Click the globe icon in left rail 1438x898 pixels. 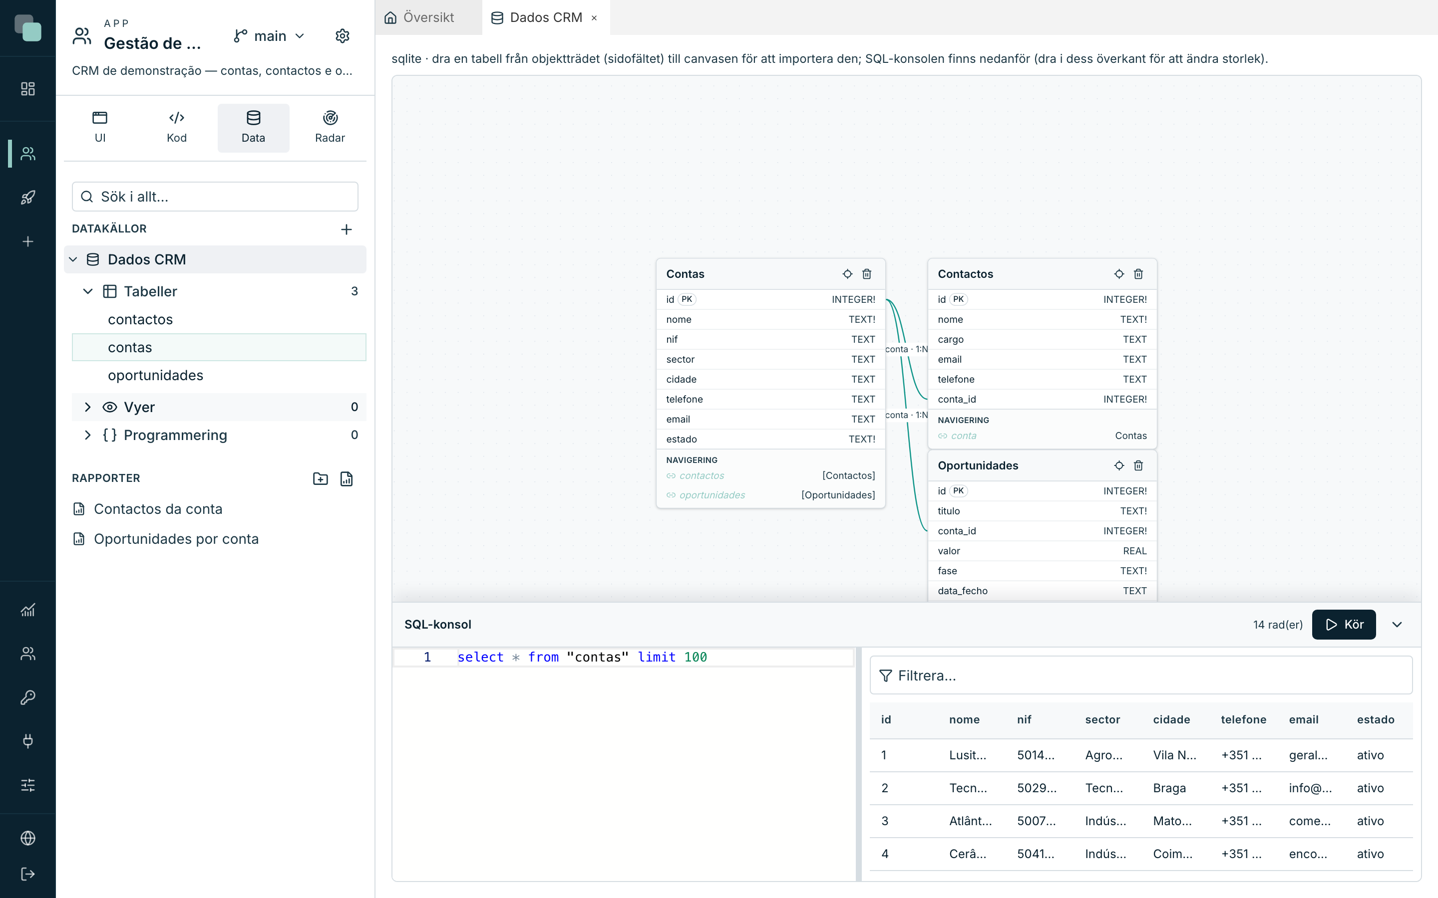(x=28, y=838)
